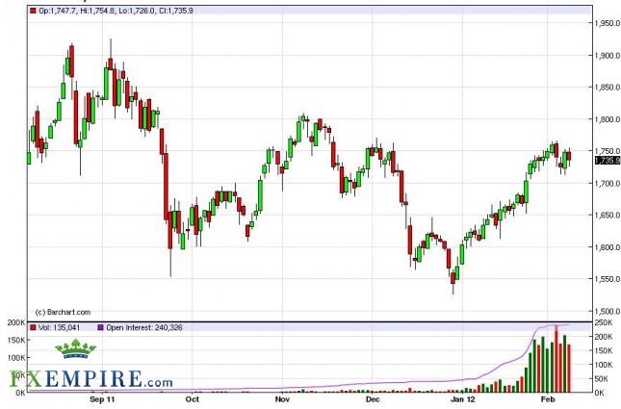Image resolution: width=621 pixels, height=409 pixels.
Task: Click the 'Jan 12' date axis label
Action: (462, 399)
